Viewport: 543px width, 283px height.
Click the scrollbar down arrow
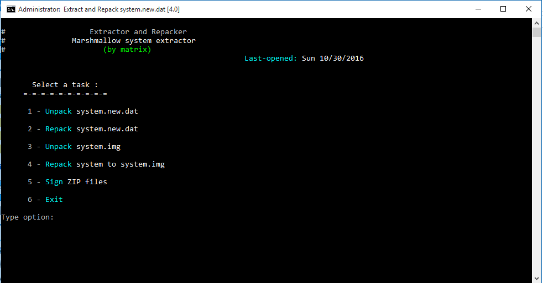537,278
